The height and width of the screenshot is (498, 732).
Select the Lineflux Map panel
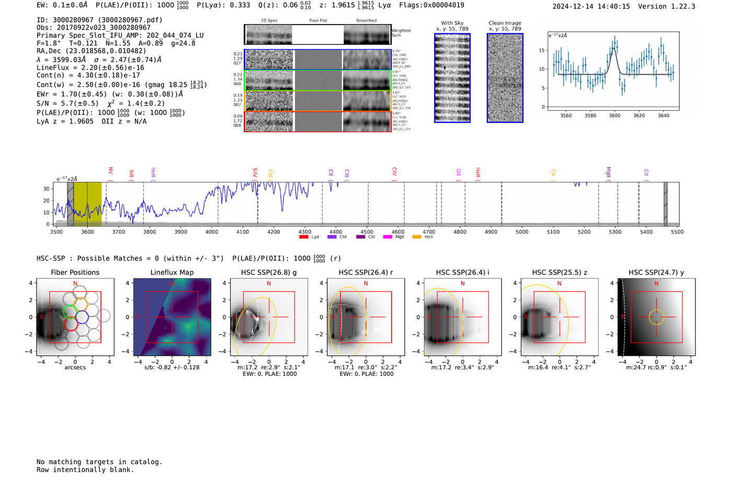tap(172, 317)
